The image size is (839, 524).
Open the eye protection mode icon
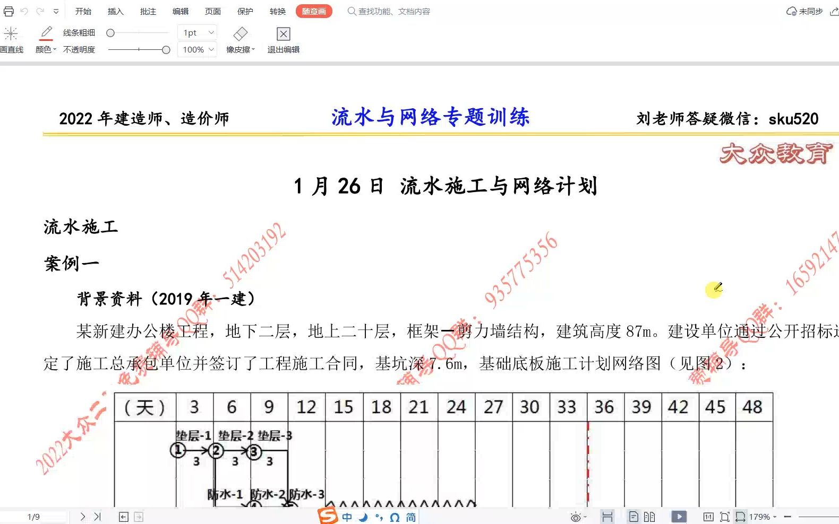(x=576, y=517)
